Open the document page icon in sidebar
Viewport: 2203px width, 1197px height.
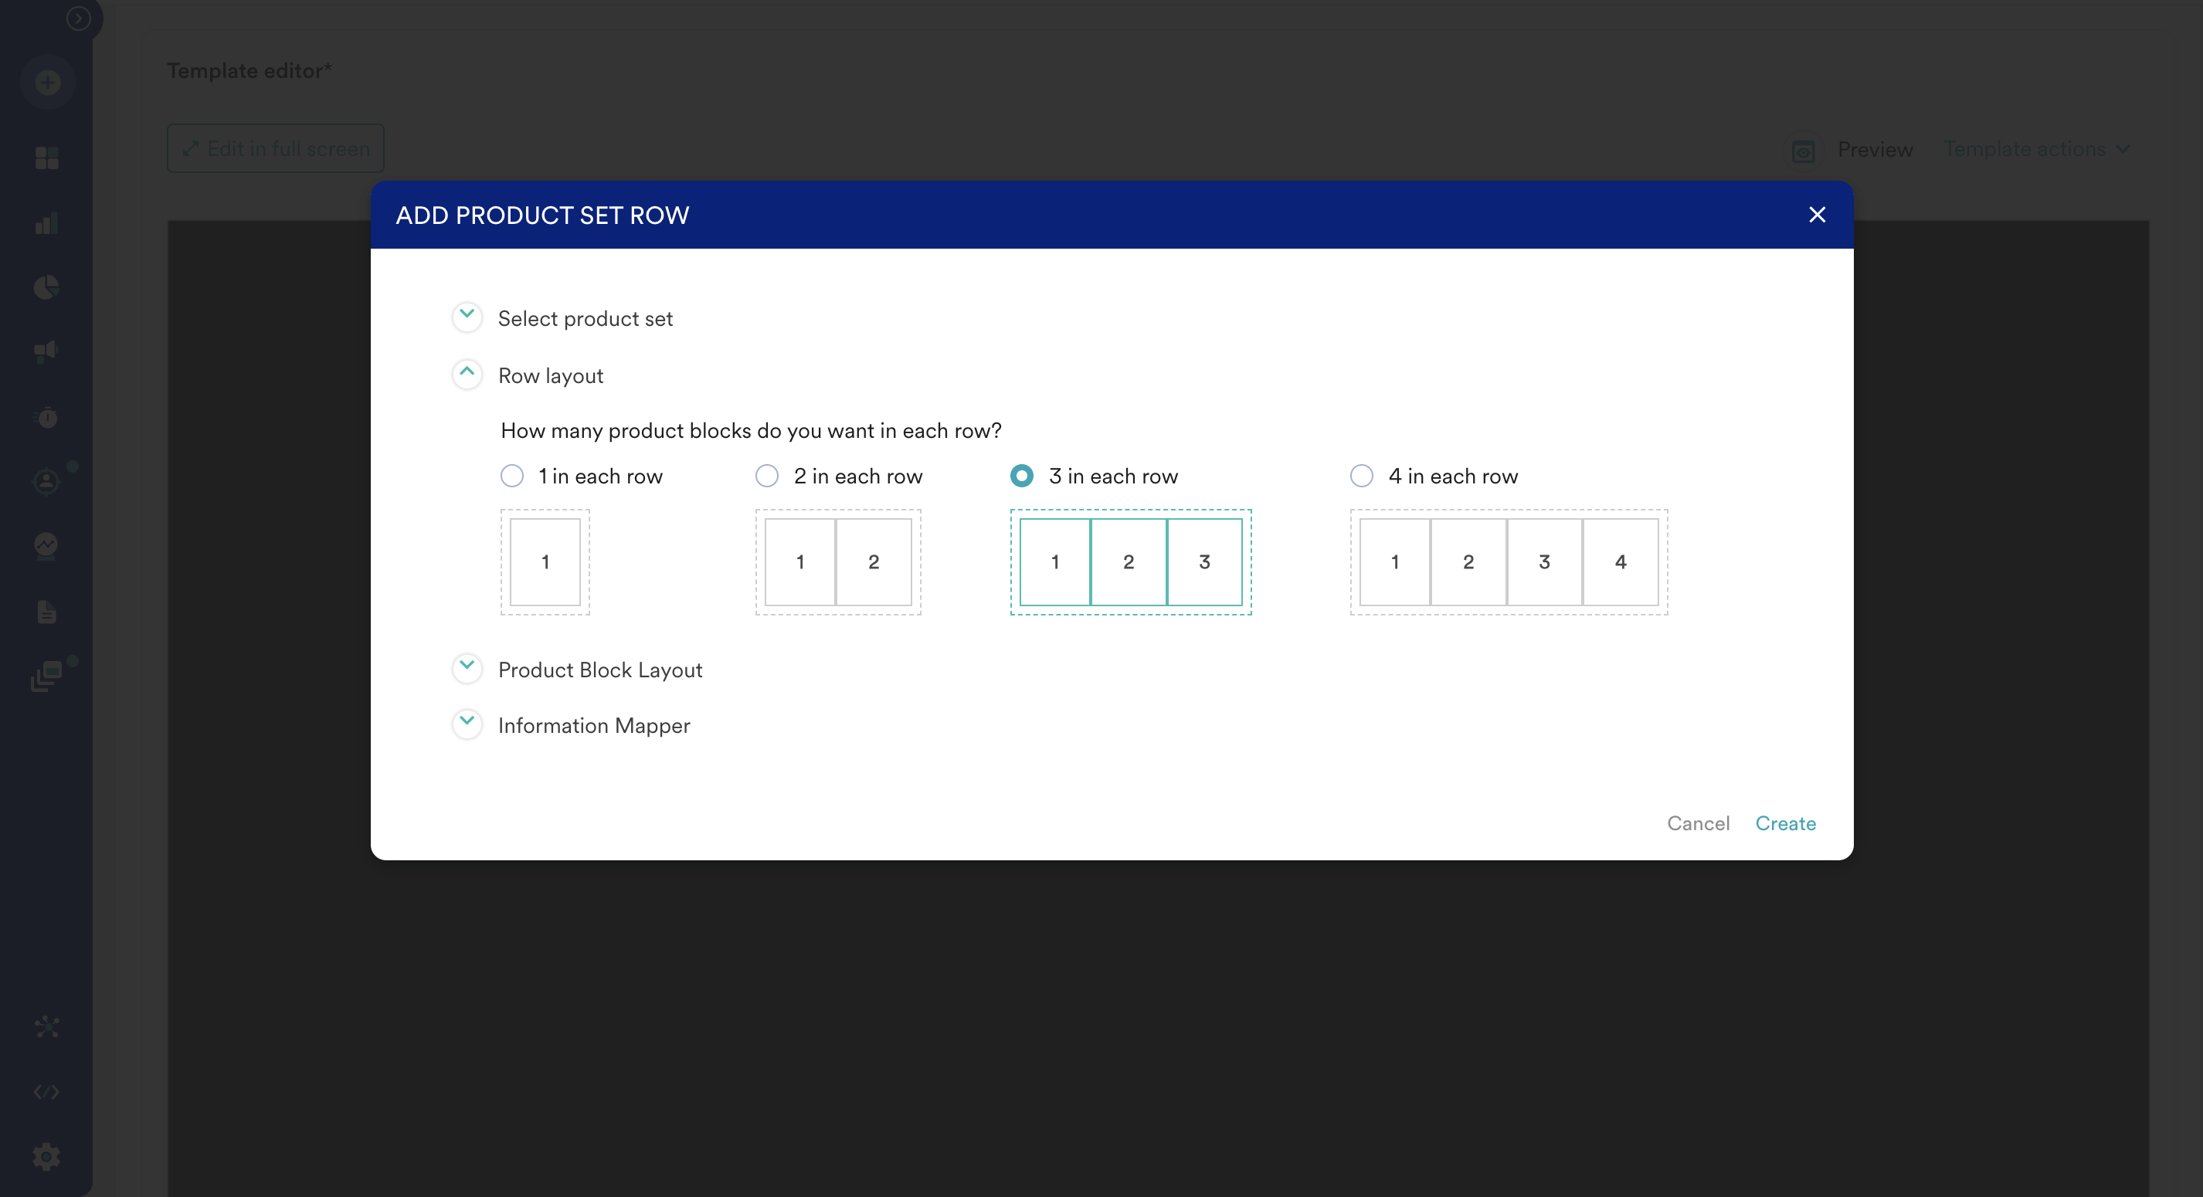click(47, 612)
